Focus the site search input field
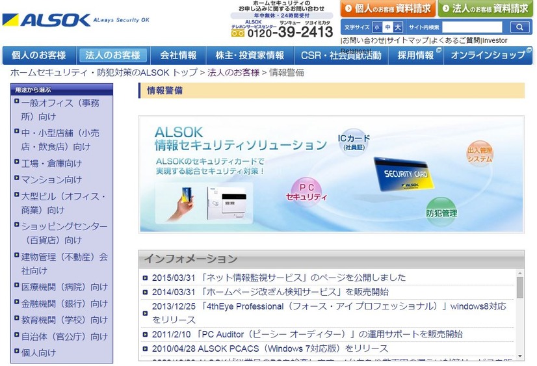 472,27
